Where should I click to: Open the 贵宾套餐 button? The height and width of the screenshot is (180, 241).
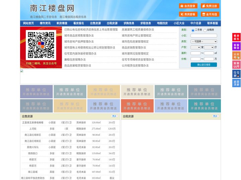[188, 14]
